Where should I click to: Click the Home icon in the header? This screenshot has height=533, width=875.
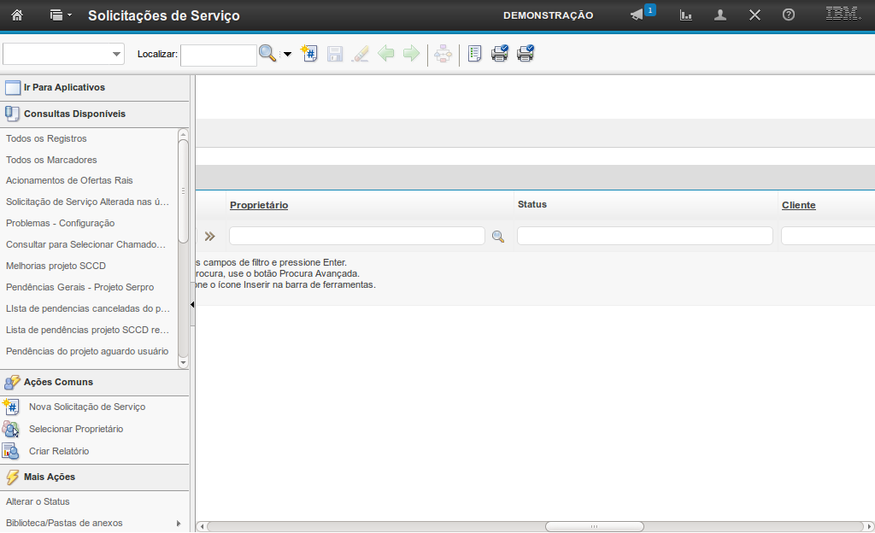click(x=16, y=15)
